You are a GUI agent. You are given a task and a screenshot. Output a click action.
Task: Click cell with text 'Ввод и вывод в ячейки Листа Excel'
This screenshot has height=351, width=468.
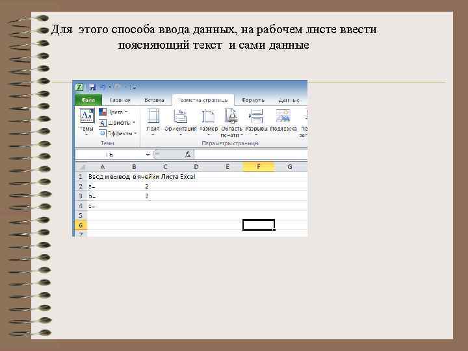[142, 177]
